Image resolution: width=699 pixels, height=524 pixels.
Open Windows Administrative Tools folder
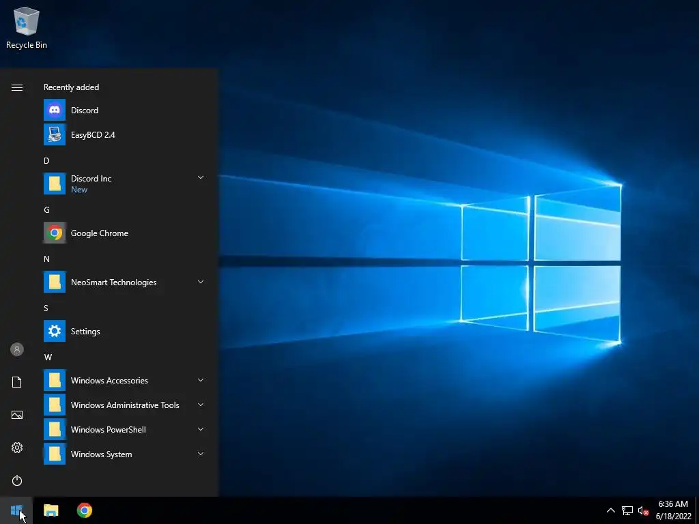(124, 405)
